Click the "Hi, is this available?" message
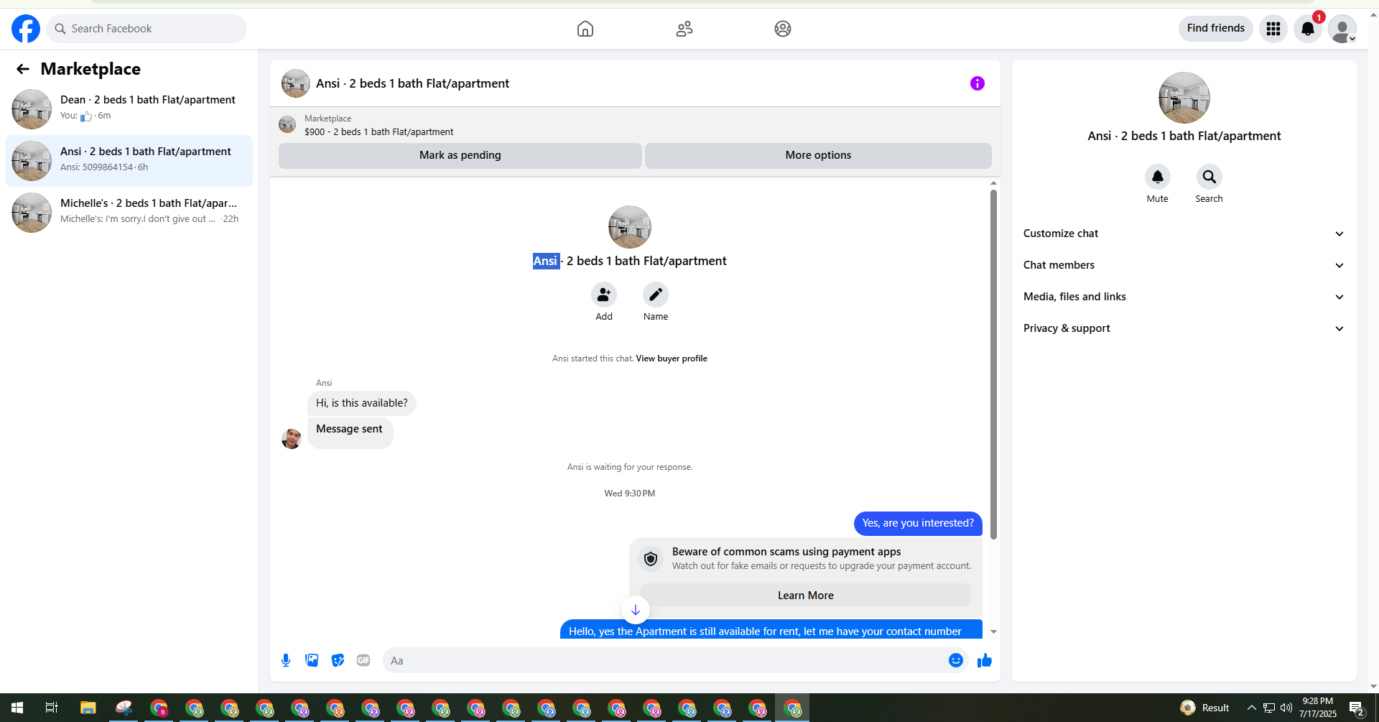Image resolution: width=1379 pixels, height=722 pixels. click(362, 403)
